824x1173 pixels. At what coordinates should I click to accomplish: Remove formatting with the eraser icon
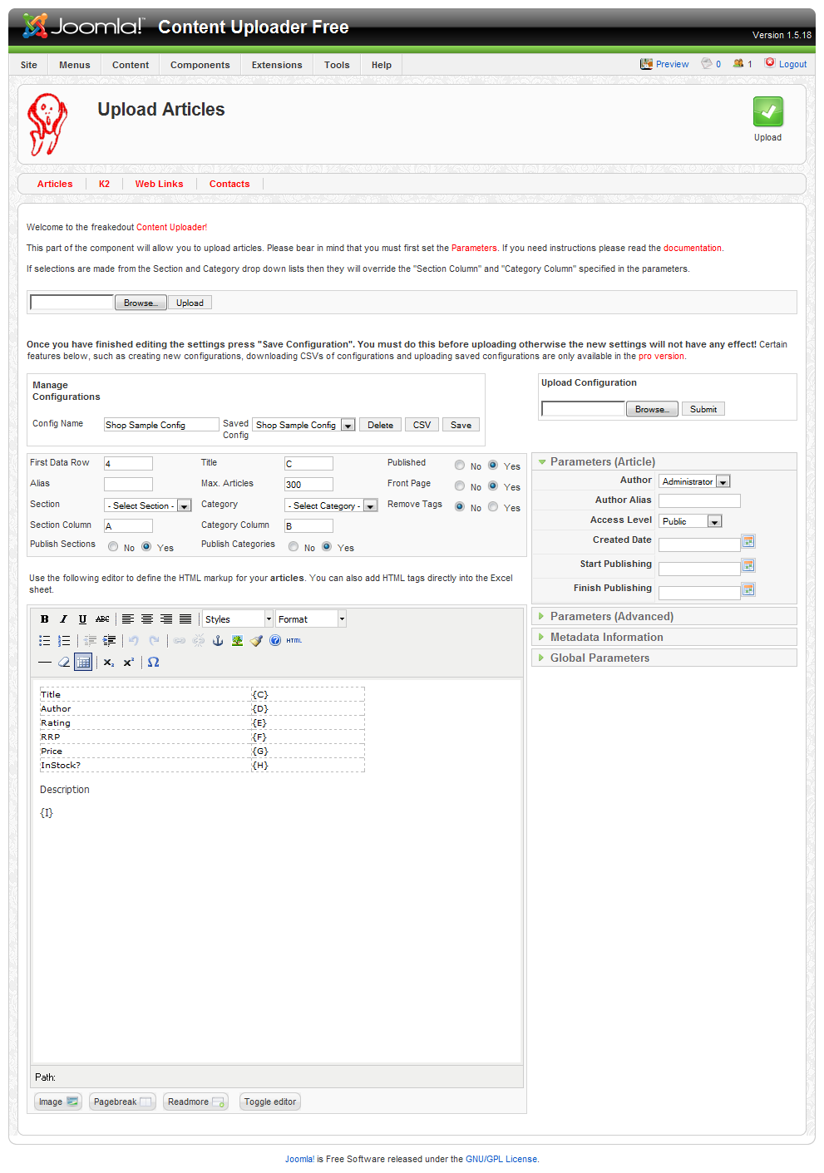click(64, 662)
